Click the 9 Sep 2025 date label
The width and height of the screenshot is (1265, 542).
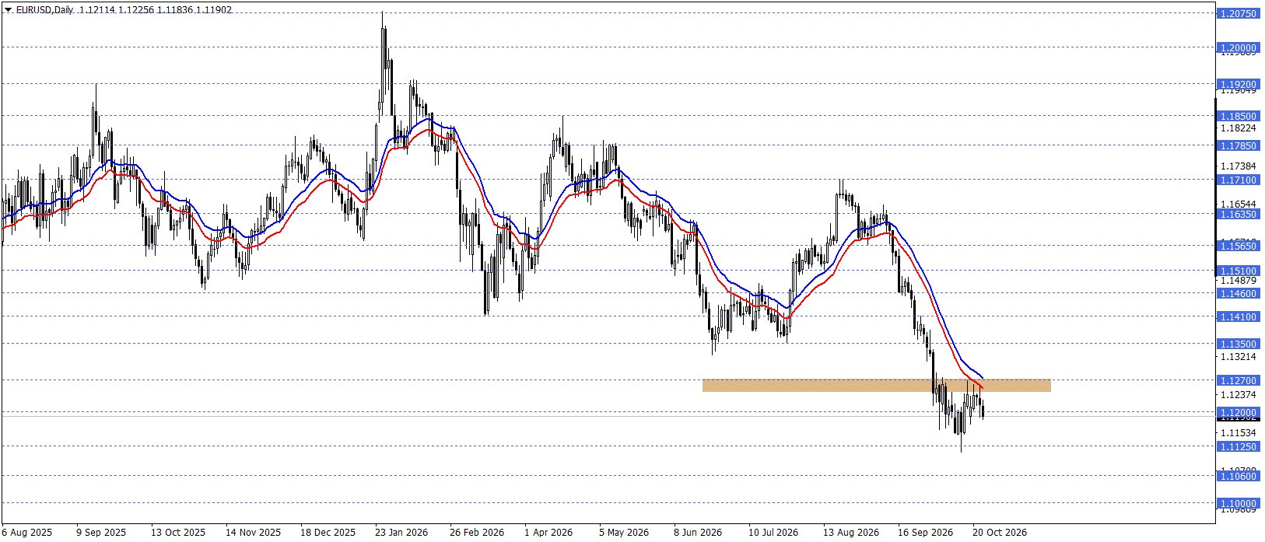click(101, 533)
